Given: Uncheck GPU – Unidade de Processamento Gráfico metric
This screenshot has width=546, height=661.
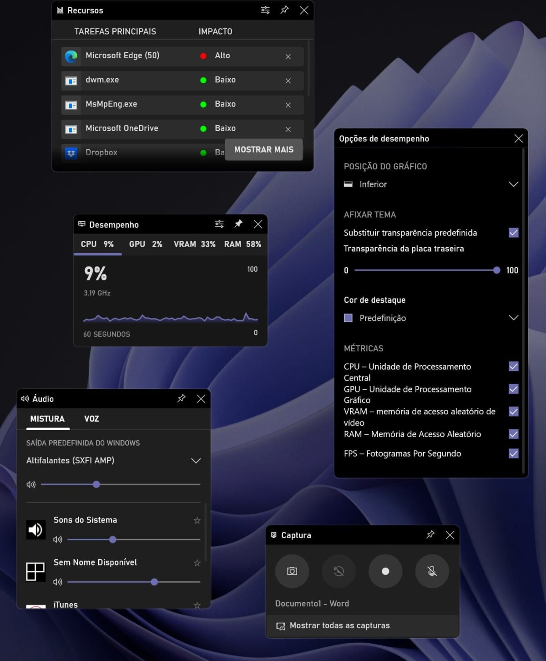Looking at the screenshot, I should [x=514, y=389].
